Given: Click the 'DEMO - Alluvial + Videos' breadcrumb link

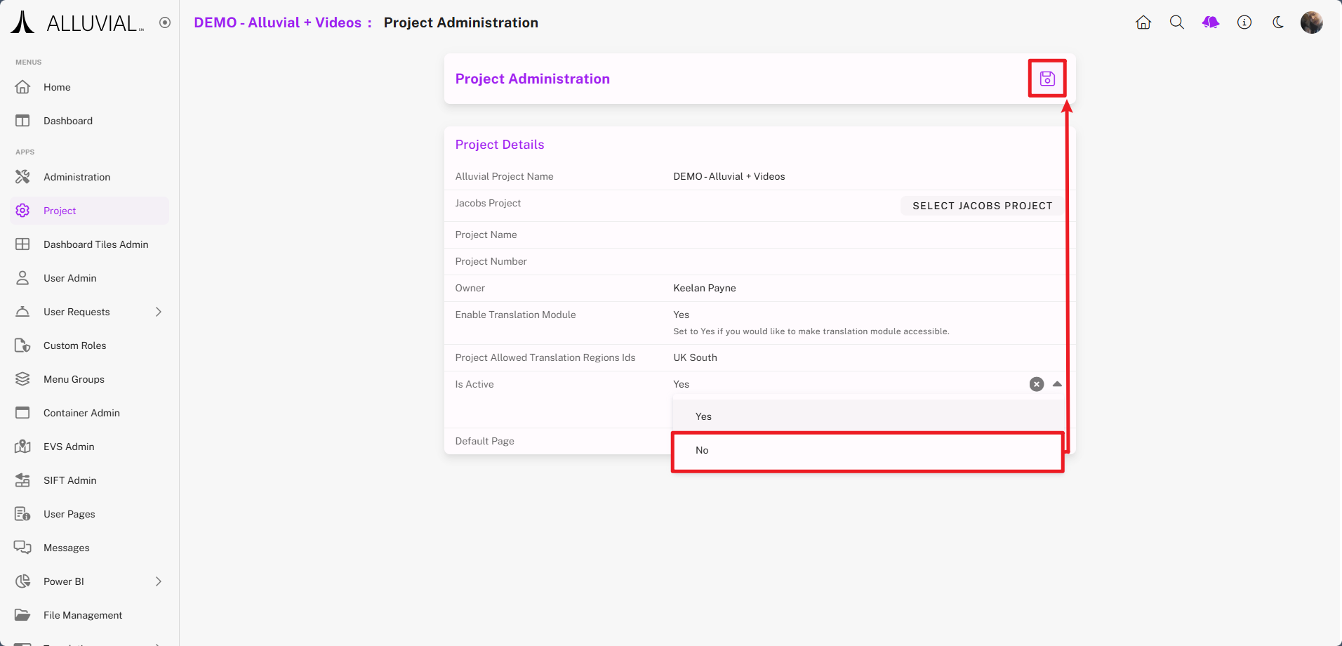Looking at the screenshot, I should [x=277, y=22].
